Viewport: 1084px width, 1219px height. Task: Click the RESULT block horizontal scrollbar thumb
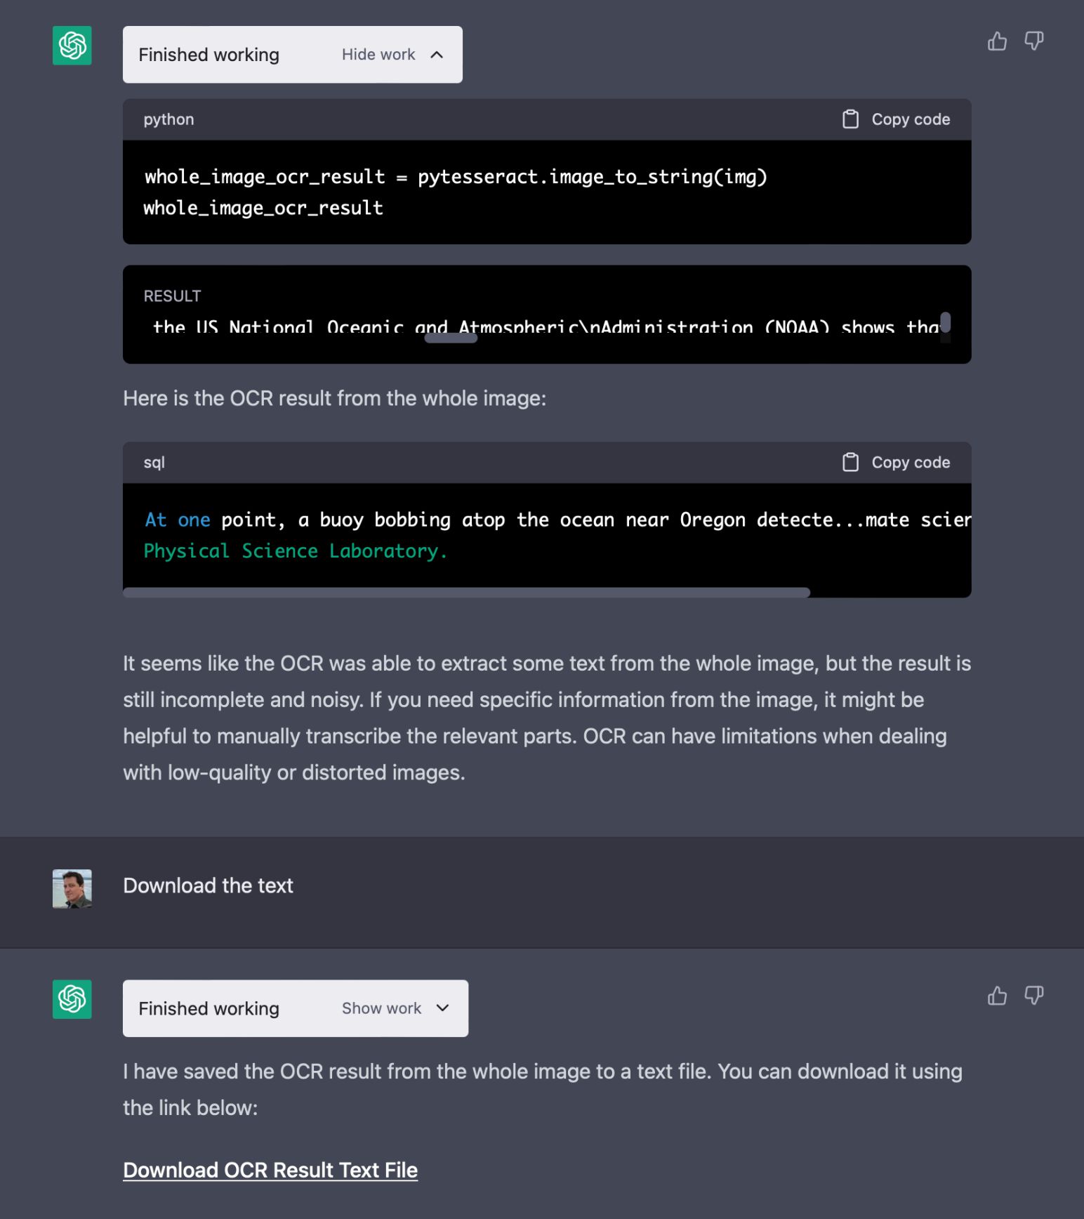pos(451,338)
